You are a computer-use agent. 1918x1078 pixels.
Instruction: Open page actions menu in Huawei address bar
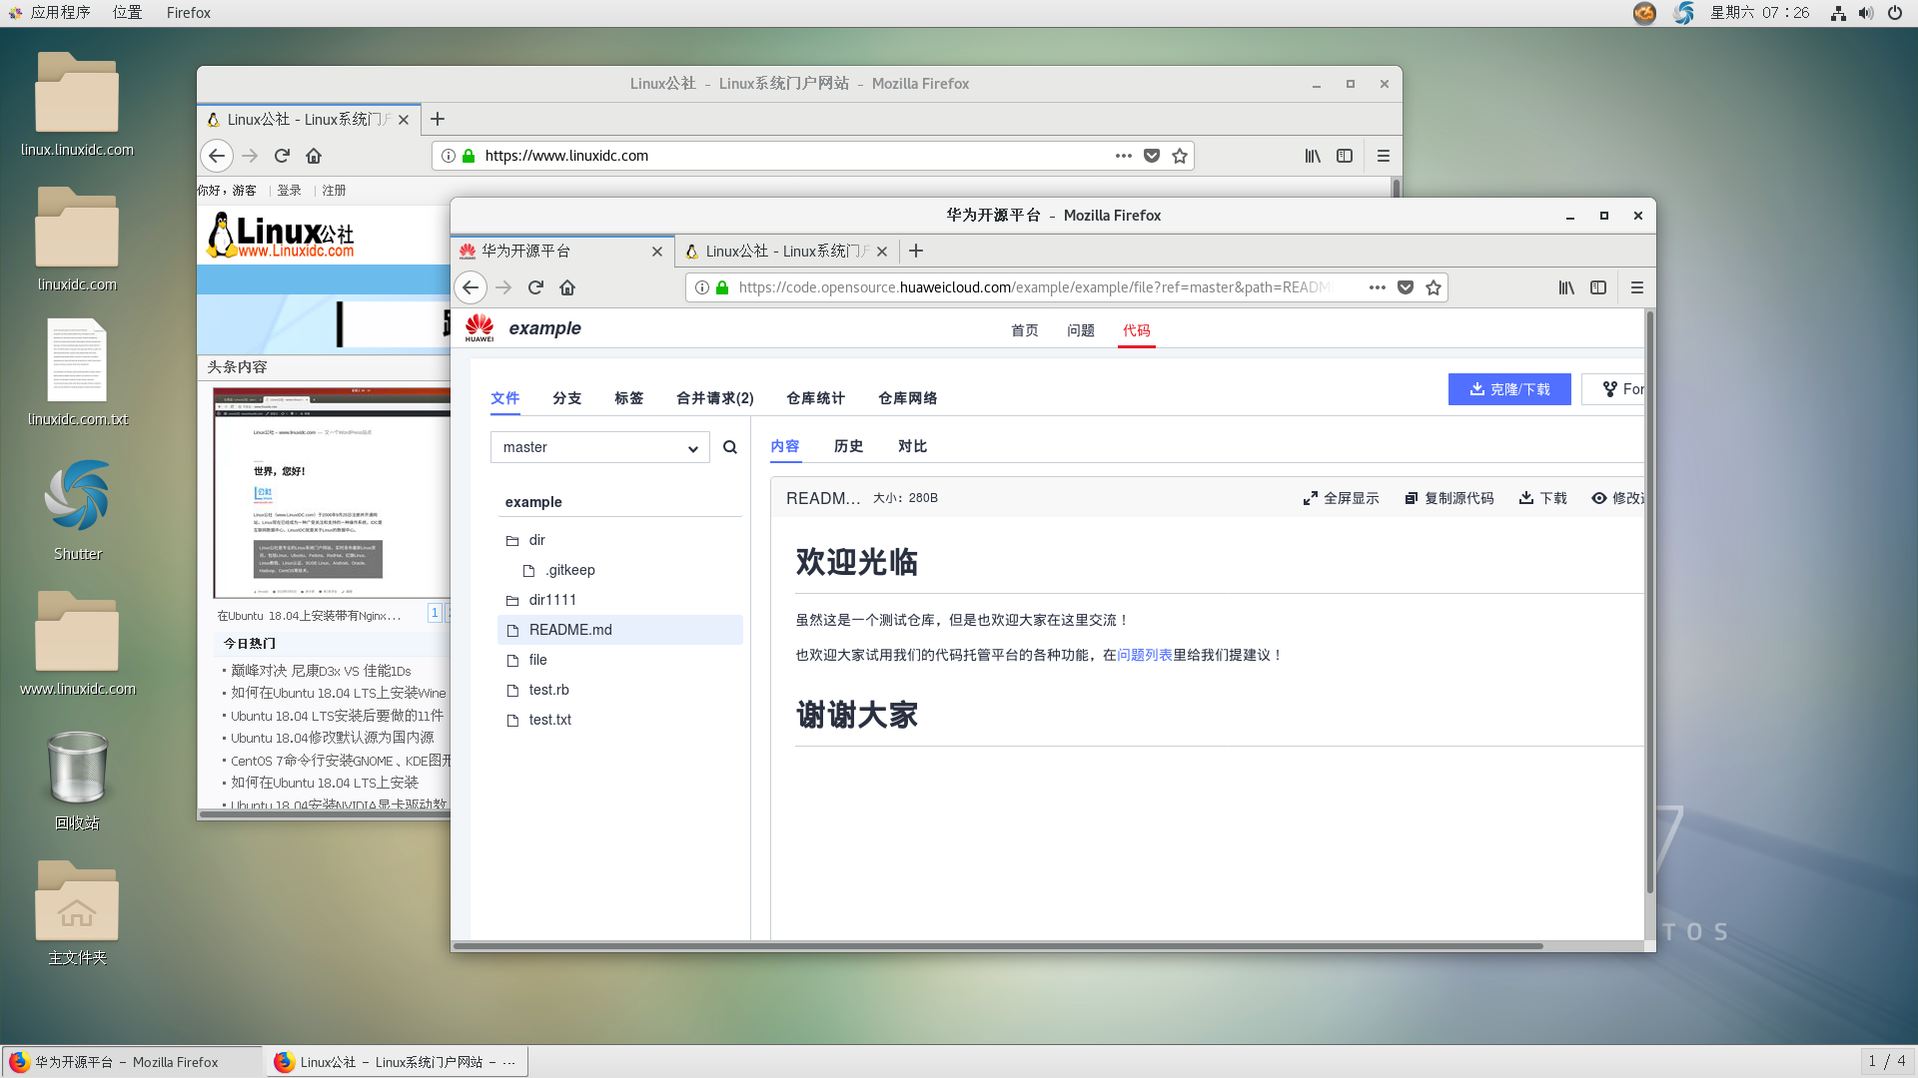1378,287
